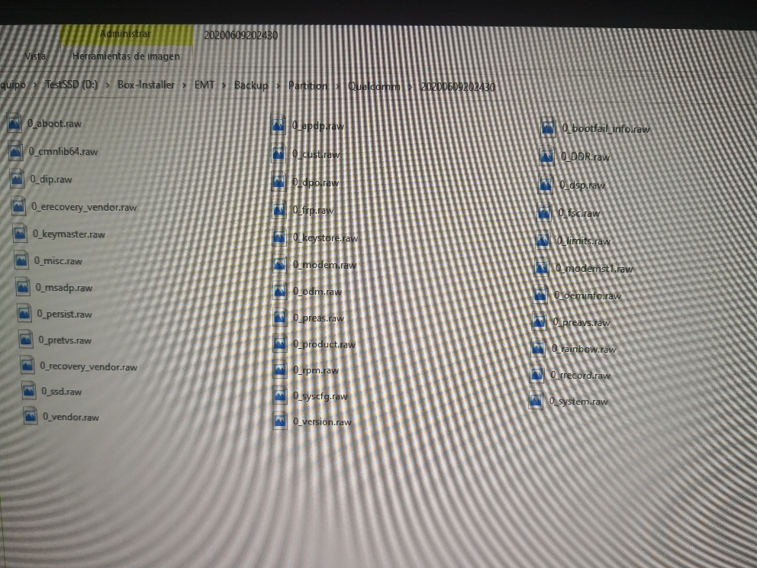757x568 pixels.
Task: Select file name 0_dsp.raw
Action: (581, 185)
